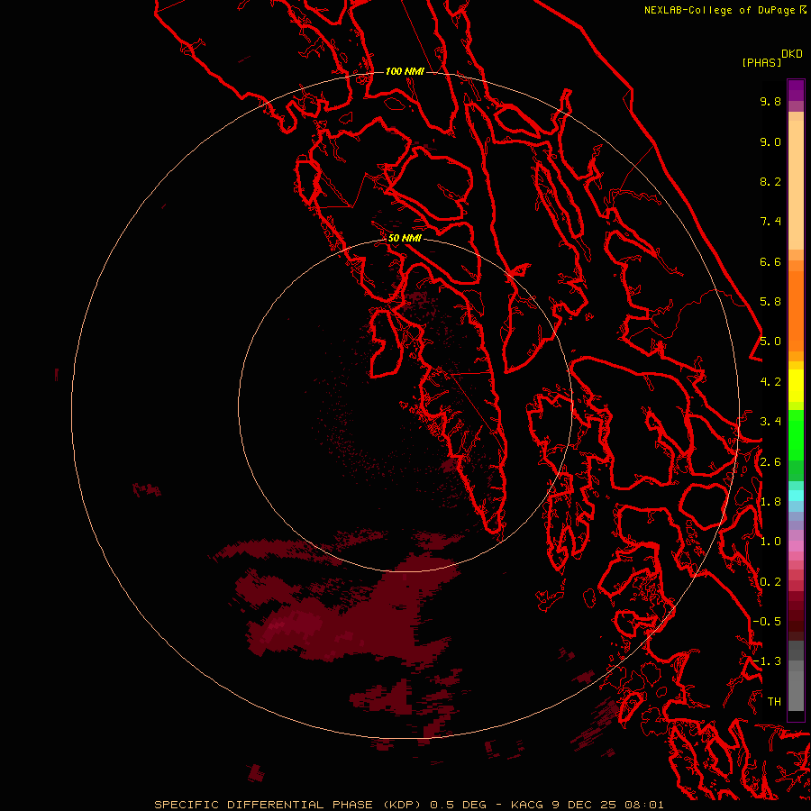Click the 1.8 value on the scale
The width and height of the screenshot is (811, 811).
(770, 502)
